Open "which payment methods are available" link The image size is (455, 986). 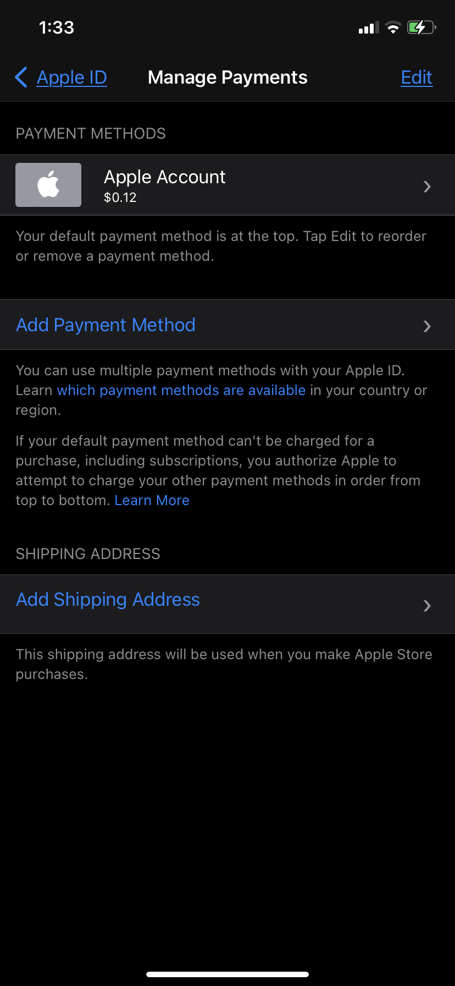(x=181, y=390)
